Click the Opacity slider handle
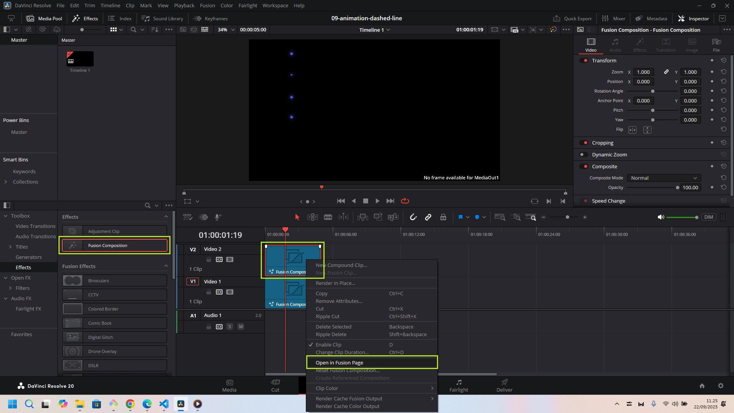Screen dimensions: 734x413 (677, 187)
